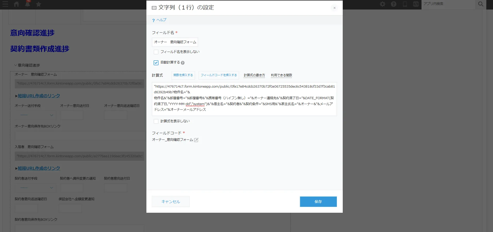
Task: Close the 文字列（1行）の設定 dialog
Action: pos(334,8)
